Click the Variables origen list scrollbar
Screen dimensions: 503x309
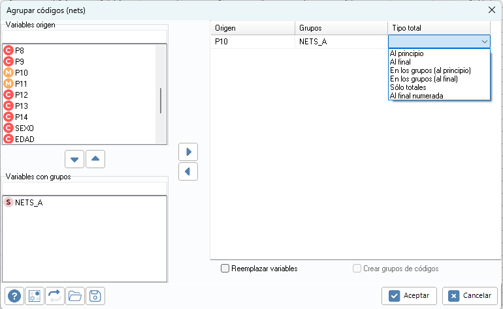tap(161, 100)
